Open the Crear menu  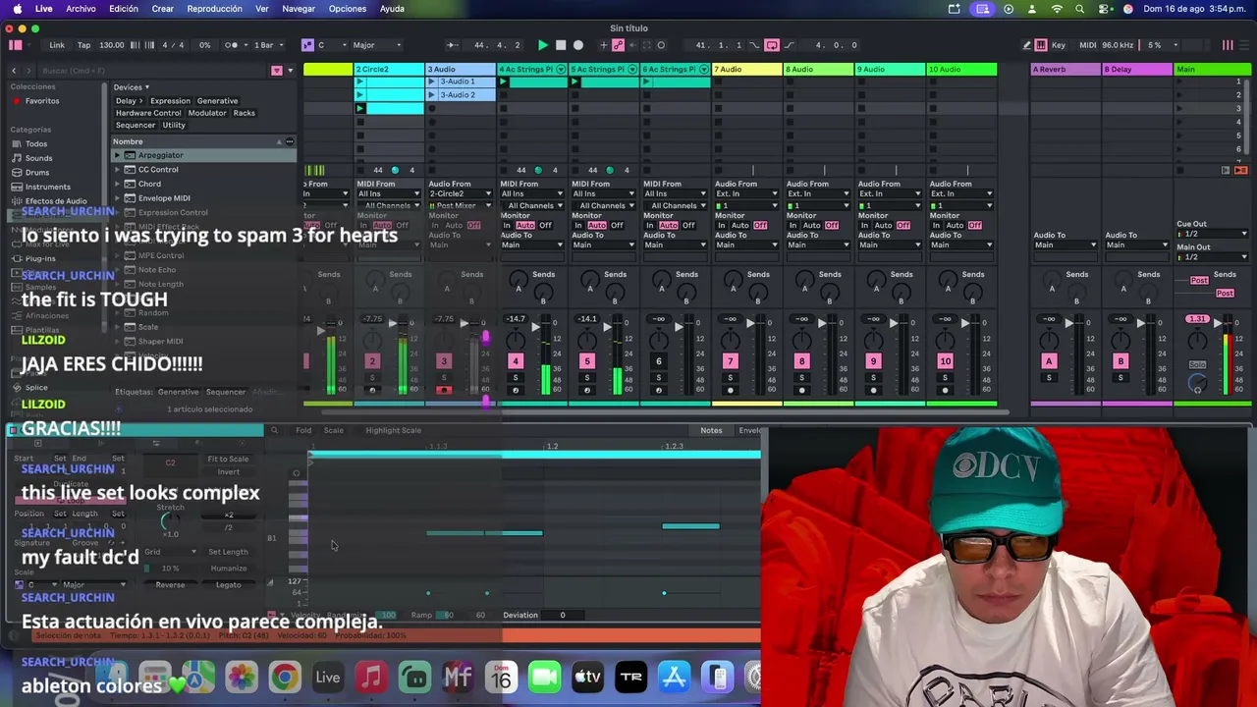(162, 9)
